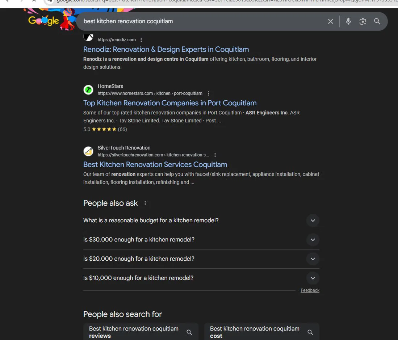Start voice search with microphone icon
The height and width of the screenshot is (340, 398).
click(348, 21)
